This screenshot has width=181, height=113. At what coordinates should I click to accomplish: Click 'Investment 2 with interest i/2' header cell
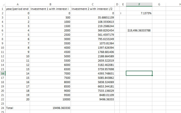pos(93,9)
